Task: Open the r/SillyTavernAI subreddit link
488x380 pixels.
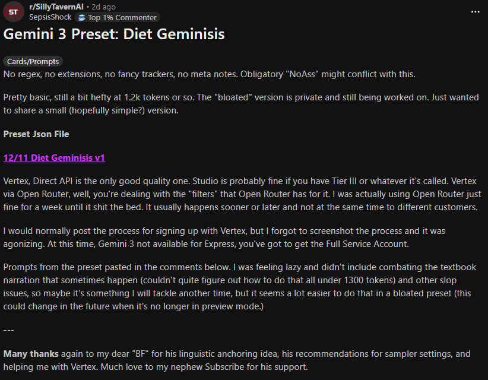Action: coord(57,7)
